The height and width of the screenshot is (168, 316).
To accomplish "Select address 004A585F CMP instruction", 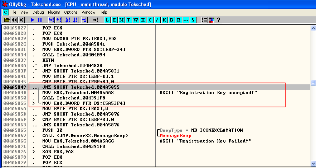I will pos(78,120).
